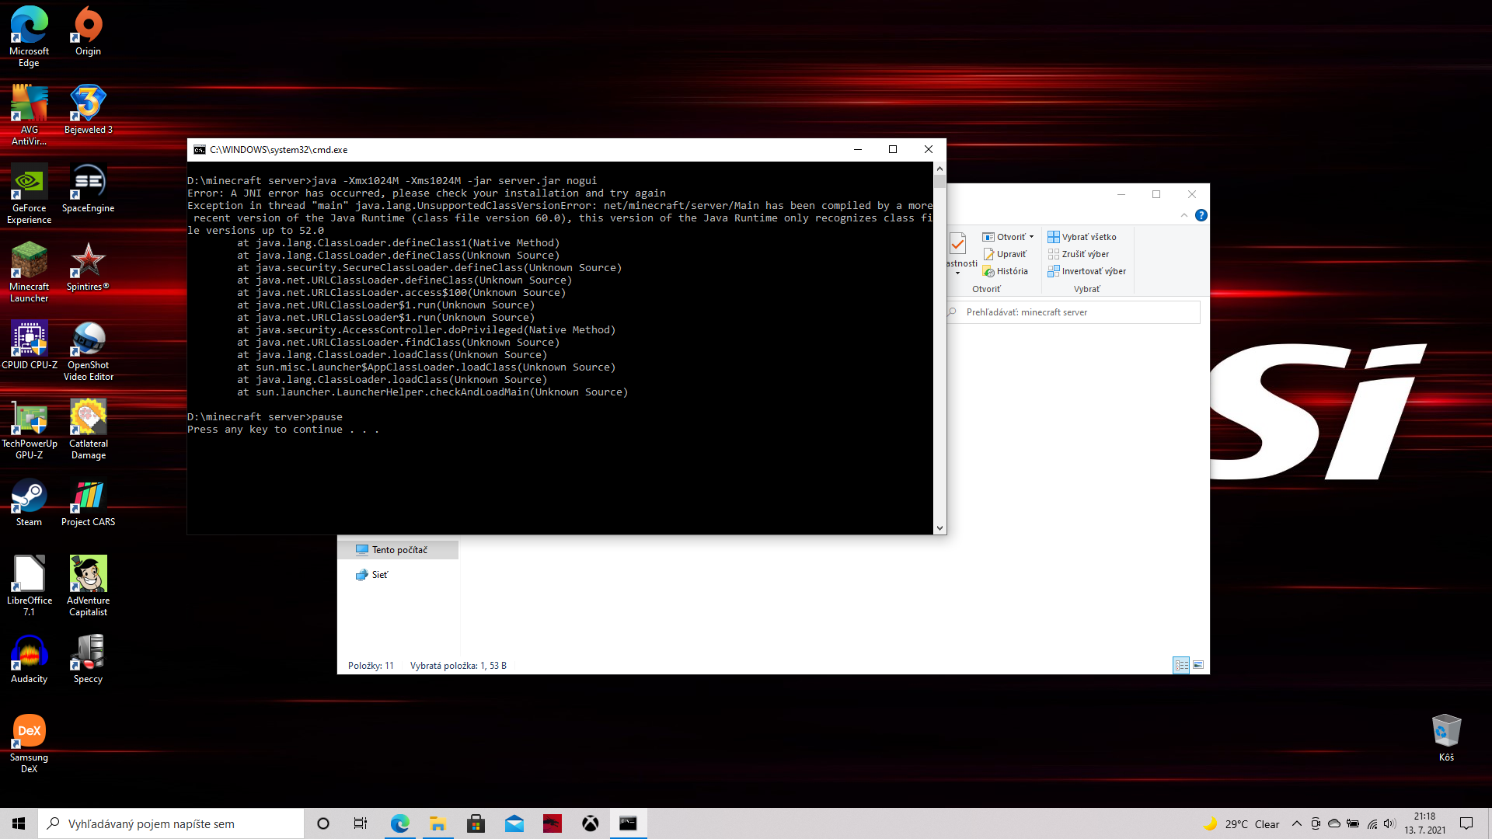The height and width of the screenshot is (839, 1492).
Task: Open Steam desktop shortcut
Action: (29, 503)
